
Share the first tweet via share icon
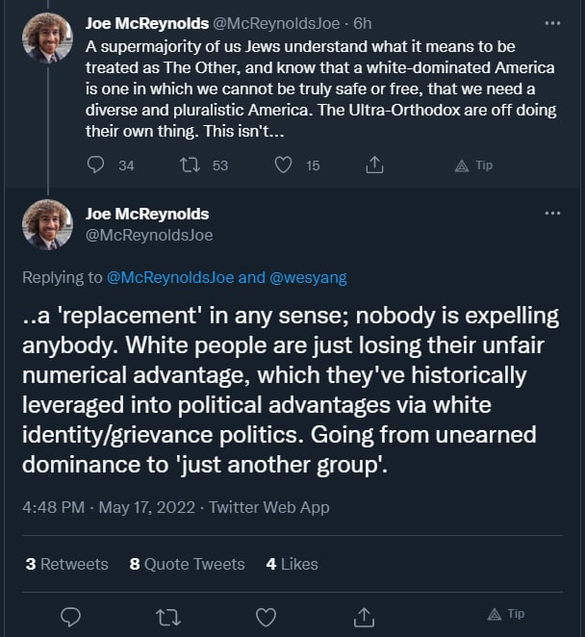(x=376, y=166)
